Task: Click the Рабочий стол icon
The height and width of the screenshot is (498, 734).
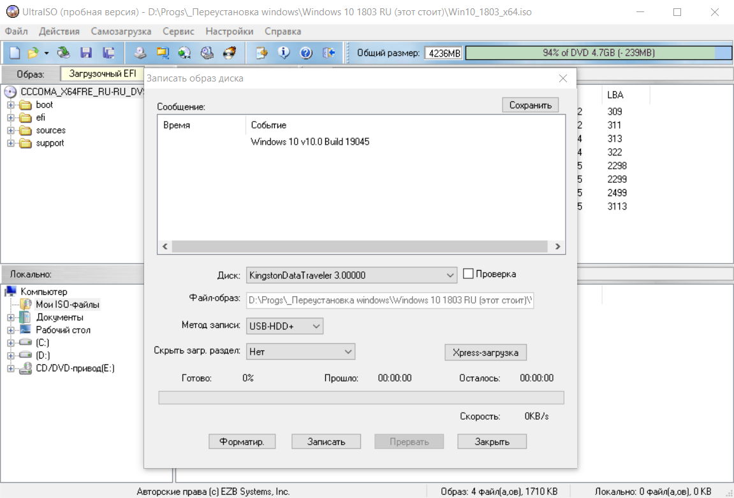Action: point(26,330)
